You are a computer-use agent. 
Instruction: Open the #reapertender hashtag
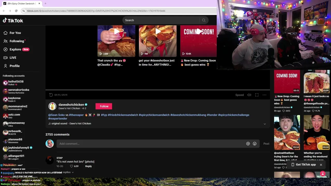(58, 119)
